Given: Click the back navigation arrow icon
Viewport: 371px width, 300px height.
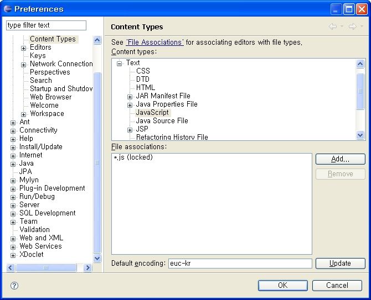Looking at the screenshot, I should coord(333,27).
